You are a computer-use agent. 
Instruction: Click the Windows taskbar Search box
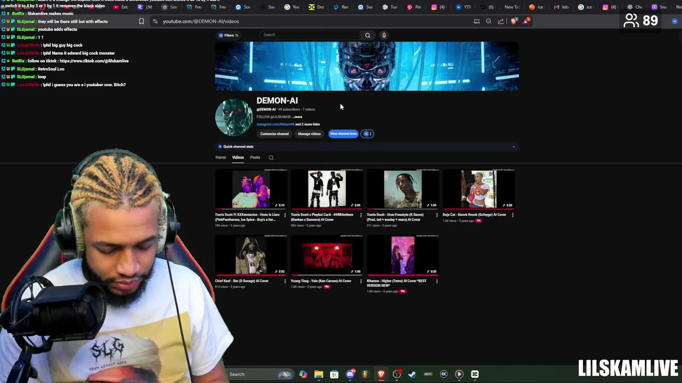pyautogui.click(x=261, y=374)
